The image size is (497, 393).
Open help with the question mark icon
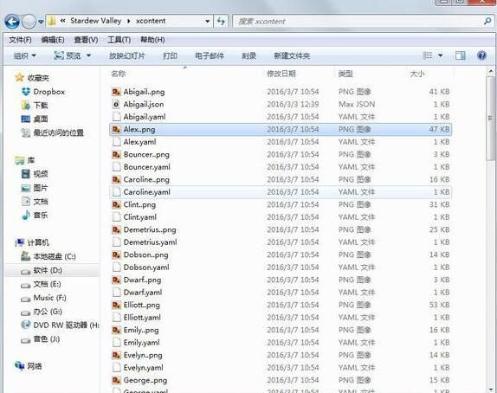coord(481,55)
